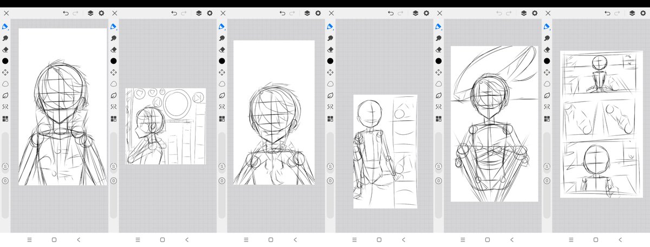650x247 pixels.
Task: Tap Android home button under the three-panel storyboard
Action: pos(596,239)
